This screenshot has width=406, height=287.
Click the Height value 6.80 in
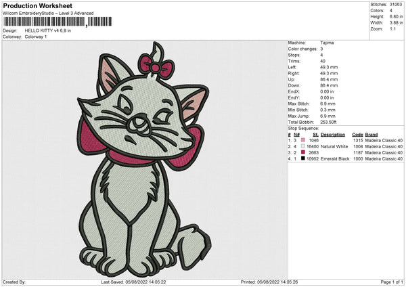(396, 16)
